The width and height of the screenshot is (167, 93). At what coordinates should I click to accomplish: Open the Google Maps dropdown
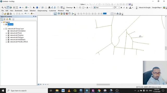tap(157, 7)
